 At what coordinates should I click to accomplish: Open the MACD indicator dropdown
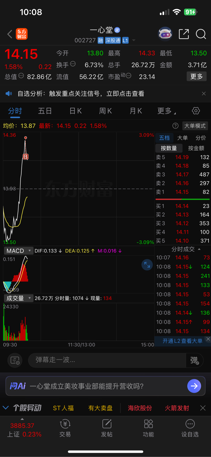point(18,251)
